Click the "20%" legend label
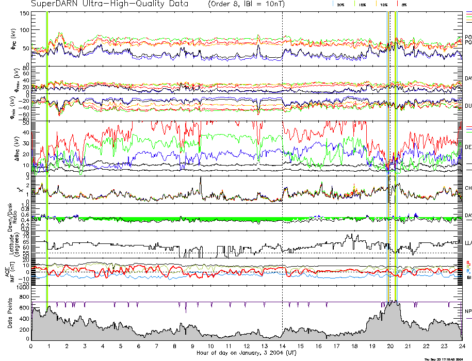 [341, 5]
